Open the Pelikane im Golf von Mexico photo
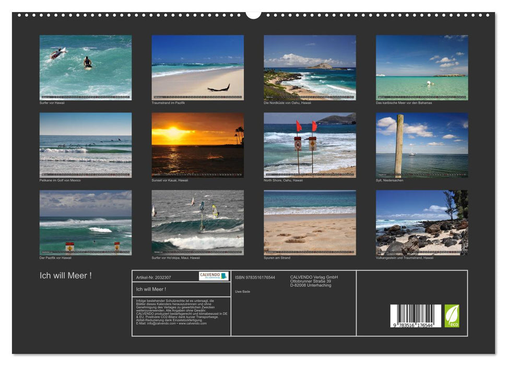The height and width of the screenshot is (366, 507). coord(86,145)
